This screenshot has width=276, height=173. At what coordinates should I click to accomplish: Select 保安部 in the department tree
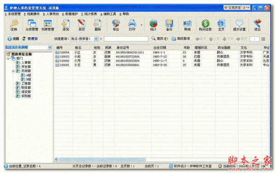click(26, 92)
